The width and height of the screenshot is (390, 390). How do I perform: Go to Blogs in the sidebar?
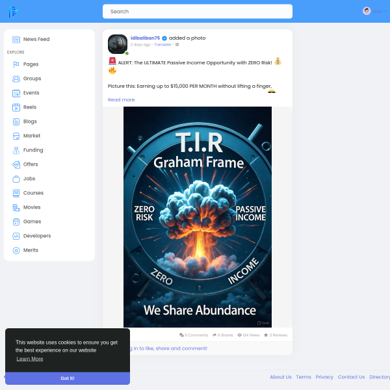point(30,122)
